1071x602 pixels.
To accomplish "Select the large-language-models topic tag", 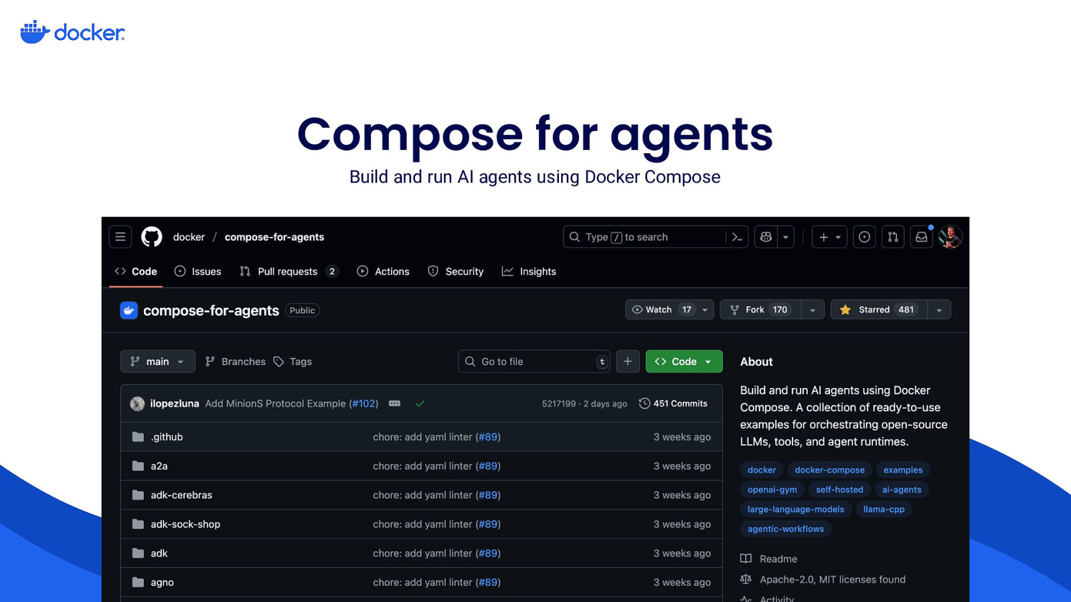I will (796, 509).
